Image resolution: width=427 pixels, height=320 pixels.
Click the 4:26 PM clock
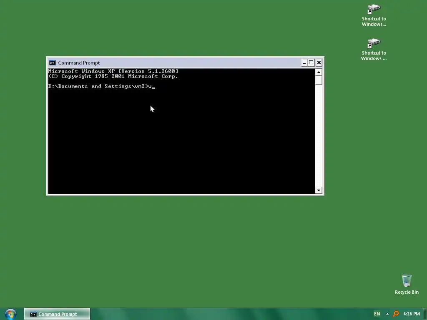412,314
